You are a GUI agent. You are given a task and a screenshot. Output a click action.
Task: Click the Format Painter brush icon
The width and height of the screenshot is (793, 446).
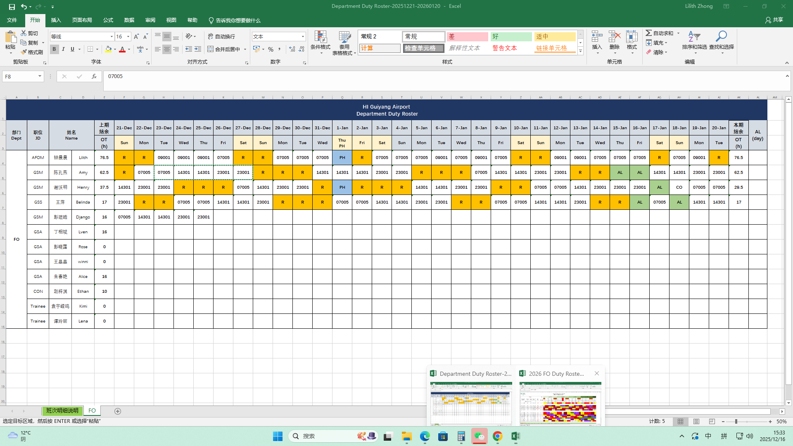tap(24, 52)
